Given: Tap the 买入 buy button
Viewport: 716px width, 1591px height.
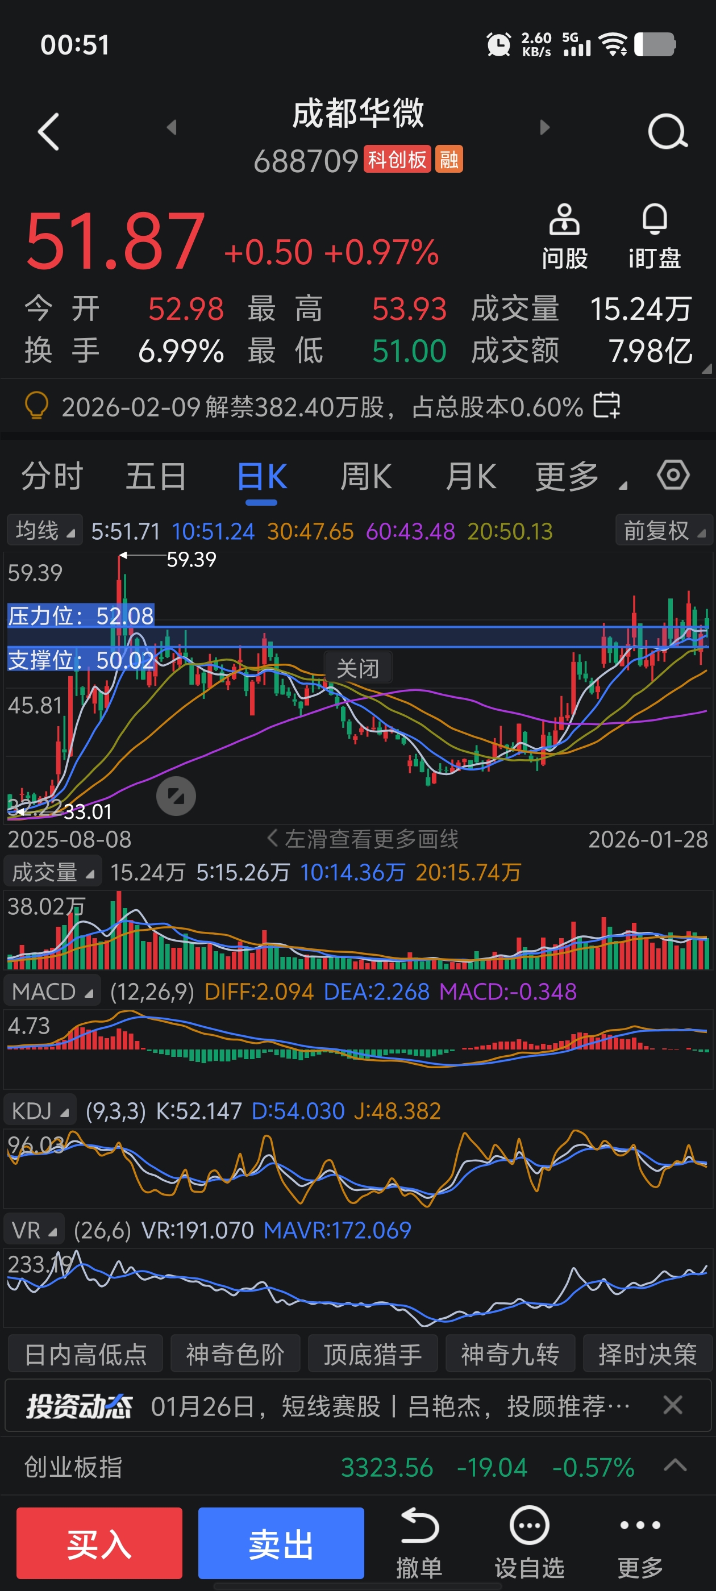Looking at the screenshot, I should coord(99,1542).
